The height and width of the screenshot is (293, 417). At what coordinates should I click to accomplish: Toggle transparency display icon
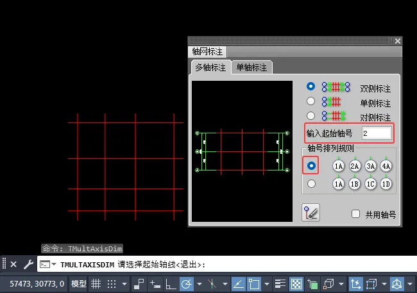point(296,284)
